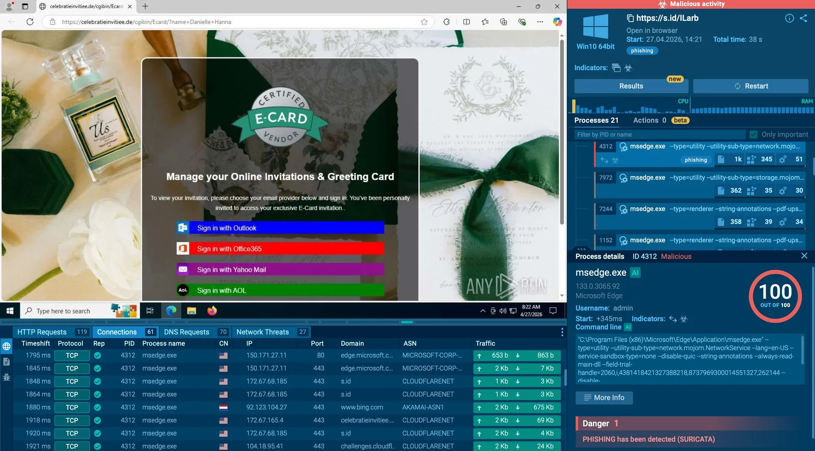
Task: Click the browser refresh icon
Action: tap(30, 22)
